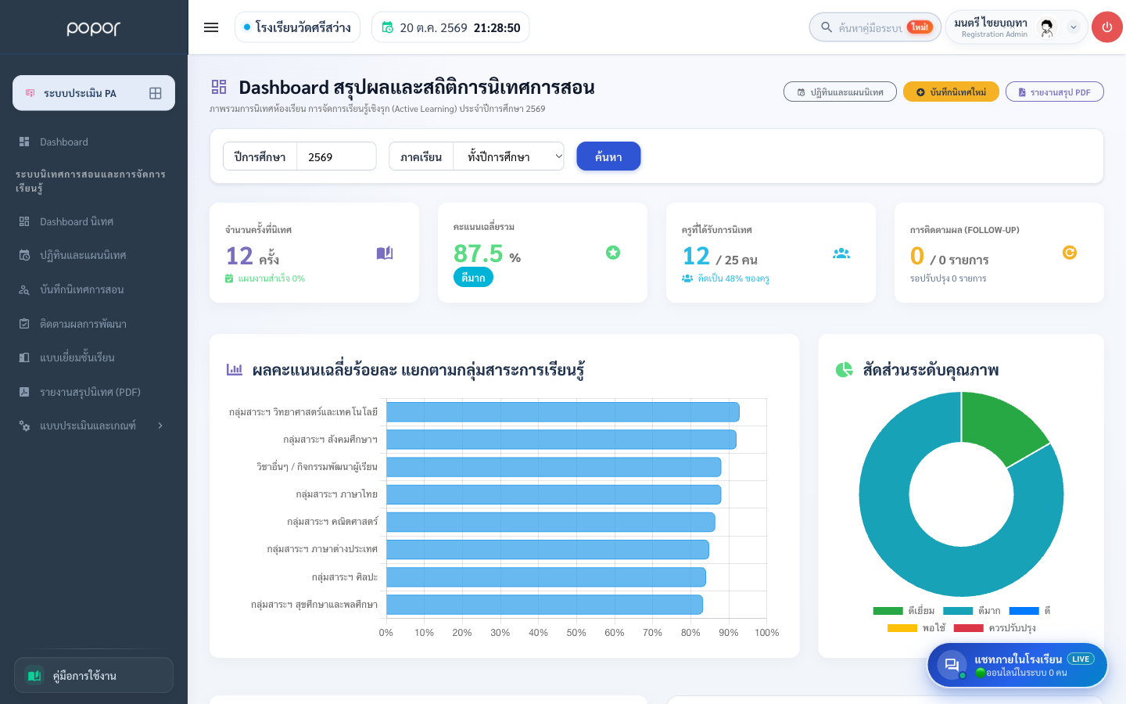Click กลุ่มสาระฯ ภาษาต่างประเทศ axis label
Screen dimensions: 1126x704
click(x=322, y=549)
